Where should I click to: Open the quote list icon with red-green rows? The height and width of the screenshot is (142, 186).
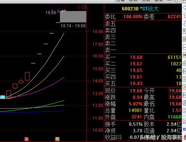click(185, 39)
